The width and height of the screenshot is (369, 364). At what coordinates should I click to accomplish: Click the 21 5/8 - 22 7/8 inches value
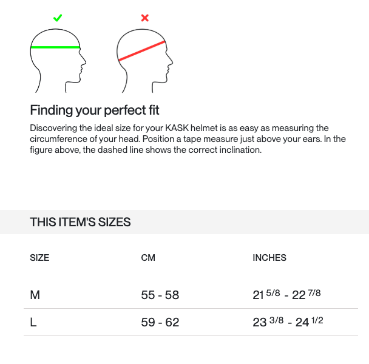pyautogui.click(x=286, y=295)
